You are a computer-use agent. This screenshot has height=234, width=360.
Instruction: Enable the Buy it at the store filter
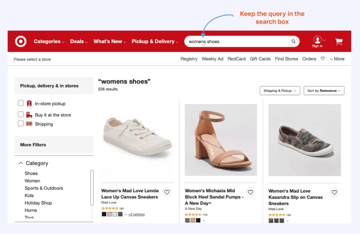(21, 114)
